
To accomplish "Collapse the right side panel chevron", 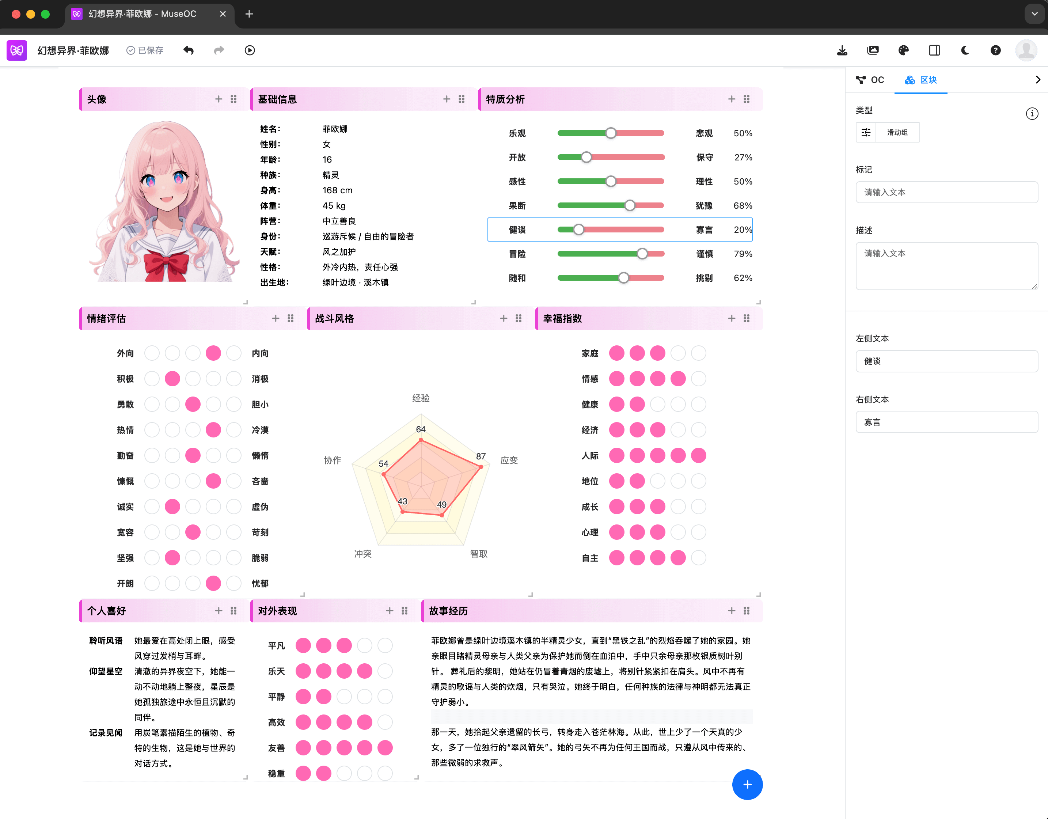I will click(1038, 80).
